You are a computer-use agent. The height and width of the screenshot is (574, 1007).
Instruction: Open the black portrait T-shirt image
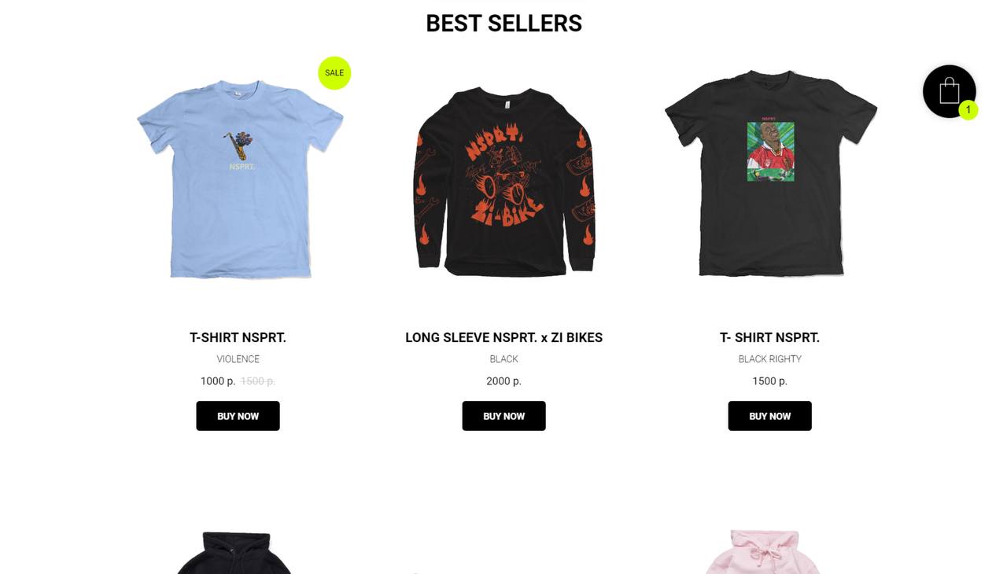coord(770,174)
